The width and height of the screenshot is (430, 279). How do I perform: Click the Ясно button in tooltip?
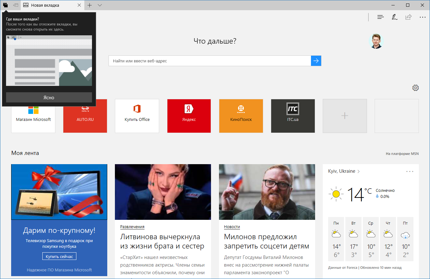click(x=49, y=97)
